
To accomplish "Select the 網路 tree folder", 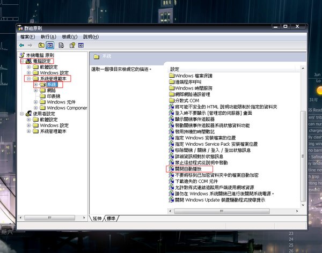I will tap(52, 90).
